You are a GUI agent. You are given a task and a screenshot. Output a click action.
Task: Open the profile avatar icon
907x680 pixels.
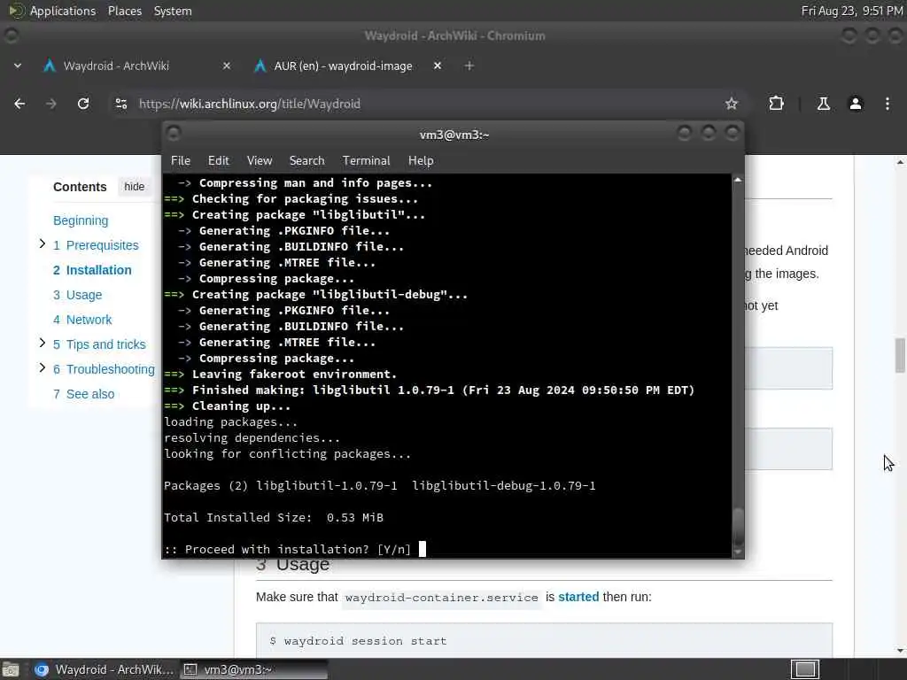(x=856, y=104)
